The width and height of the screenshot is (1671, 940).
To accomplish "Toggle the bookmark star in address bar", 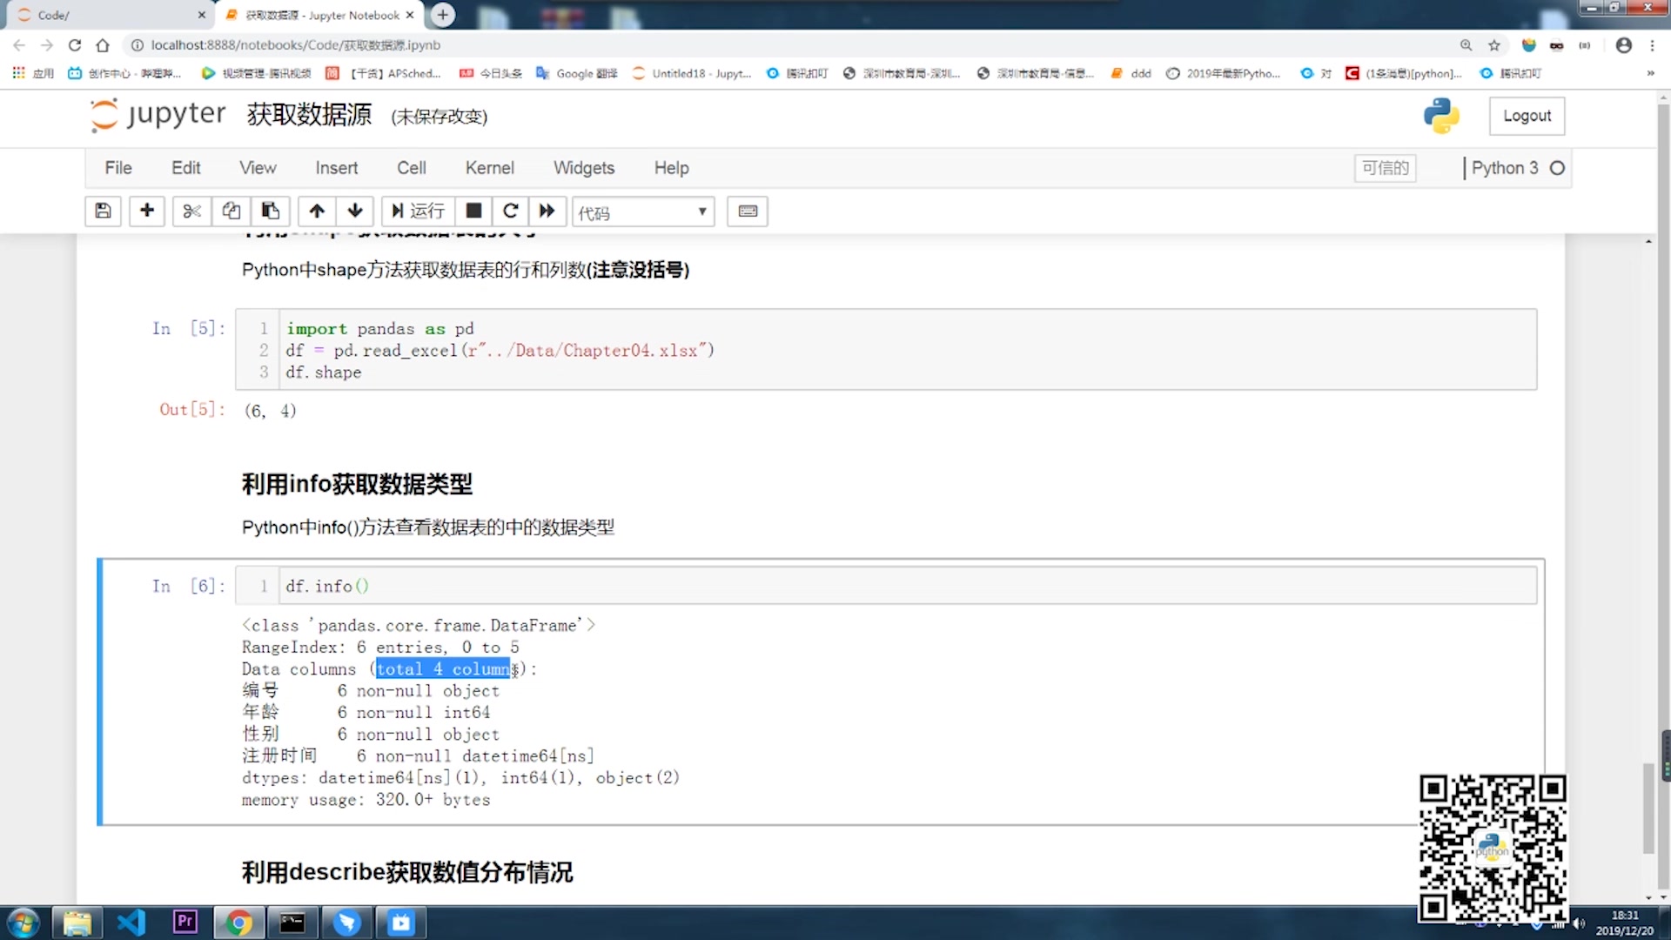I will tap(1494, 44).
